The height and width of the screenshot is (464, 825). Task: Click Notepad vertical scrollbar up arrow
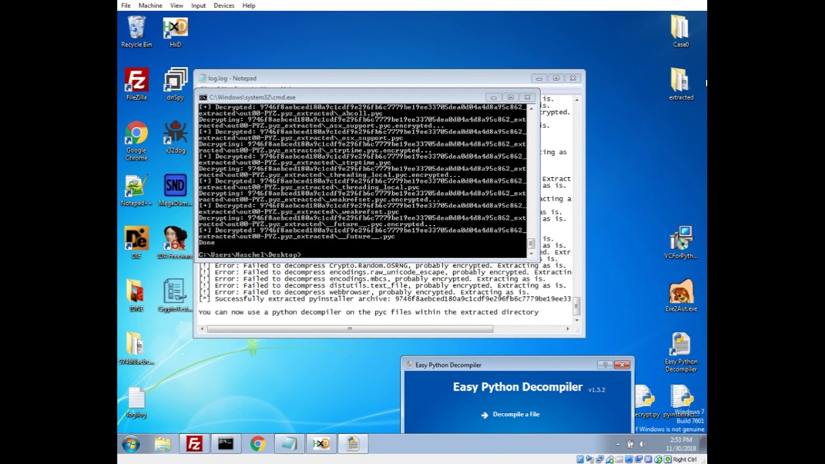click(576, 100)
